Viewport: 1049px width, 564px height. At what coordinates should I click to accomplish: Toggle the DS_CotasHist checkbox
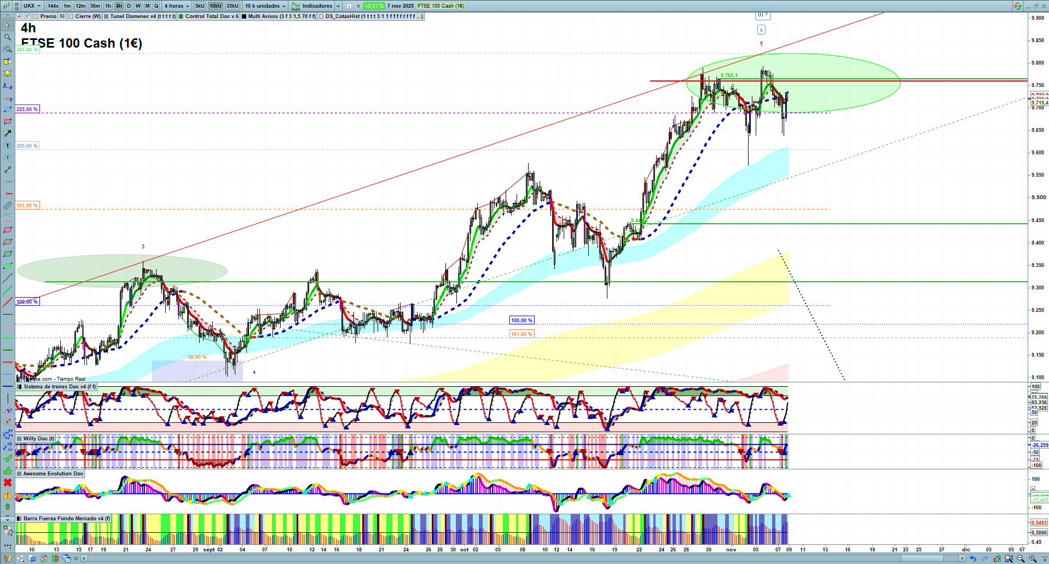point(321,16)
